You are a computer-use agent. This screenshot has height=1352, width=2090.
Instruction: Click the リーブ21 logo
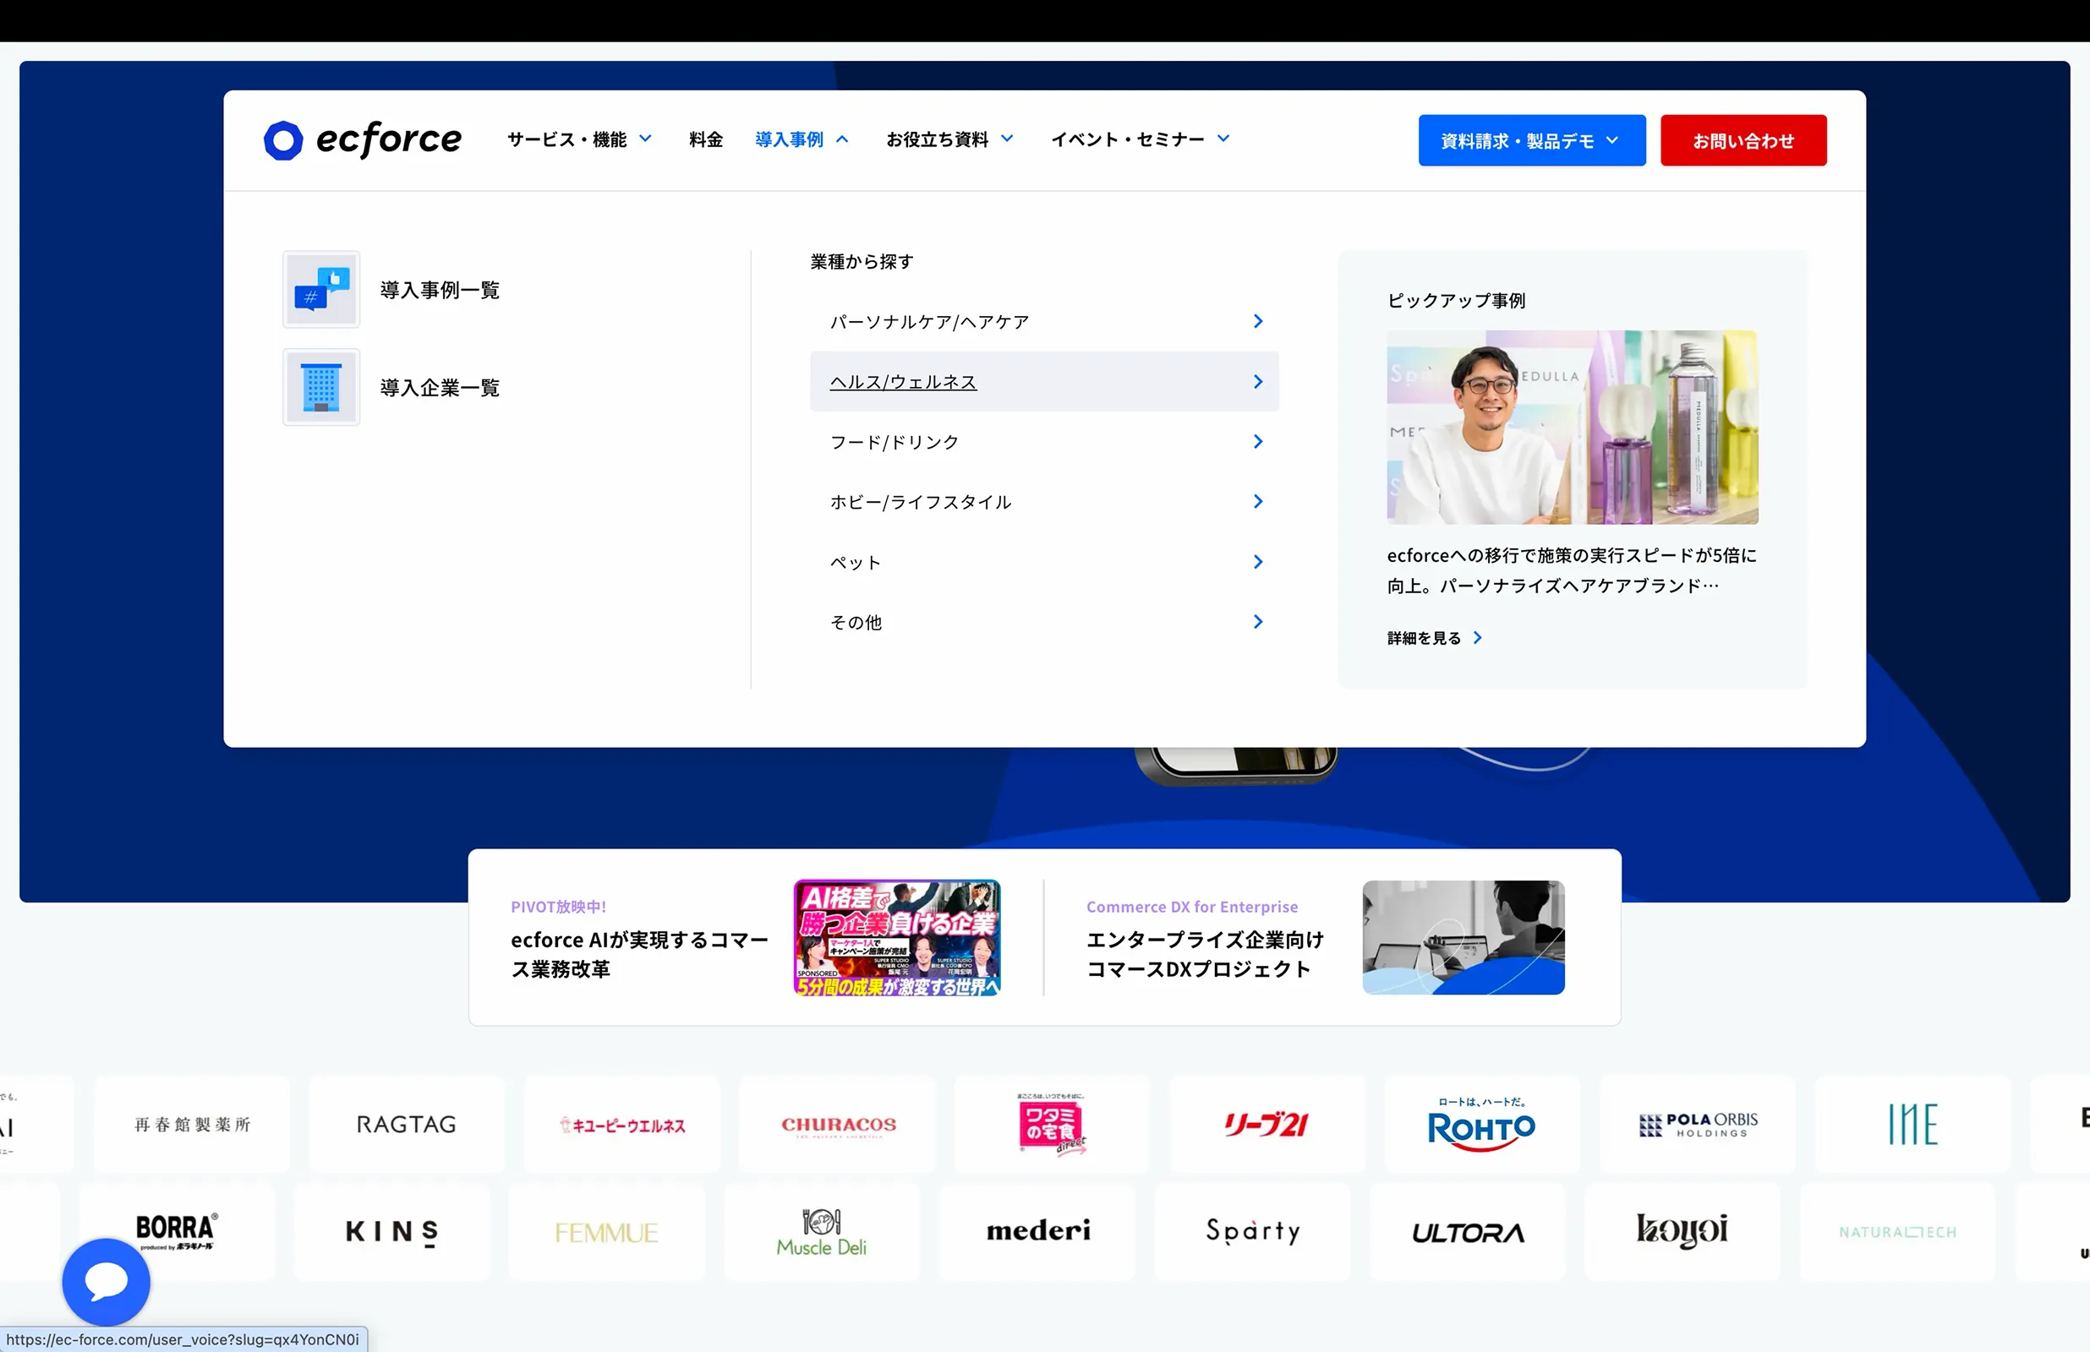(x=1267, y=1125)
